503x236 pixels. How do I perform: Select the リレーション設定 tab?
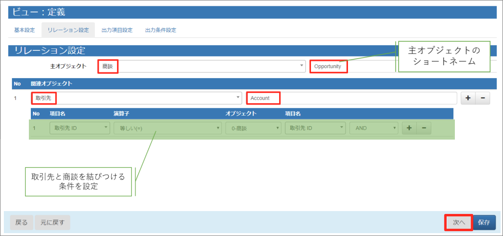pyautogui.click(x=68, y=30)
